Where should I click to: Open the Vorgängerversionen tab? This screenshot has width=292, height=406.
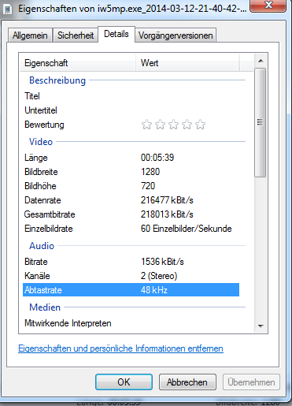[176, 35]
